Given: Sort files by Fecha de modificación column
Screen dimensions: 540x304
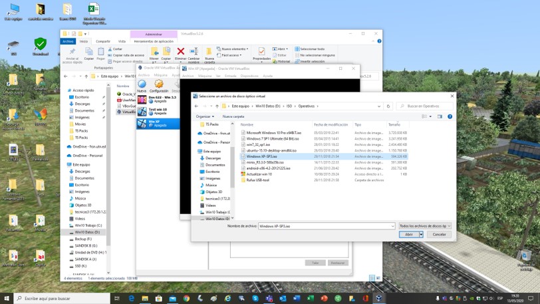Looking at the screenshot, I should point(331,125).
